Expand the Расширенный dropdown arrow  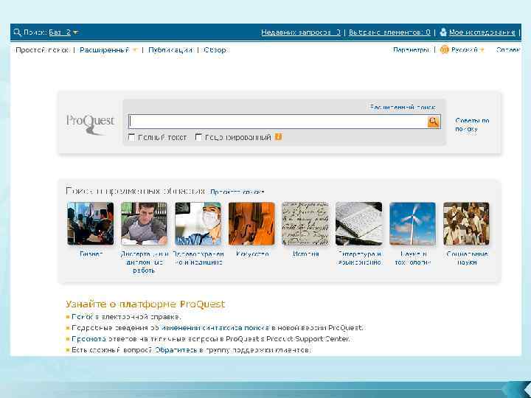pyautogui.click(x=135, y=50)
